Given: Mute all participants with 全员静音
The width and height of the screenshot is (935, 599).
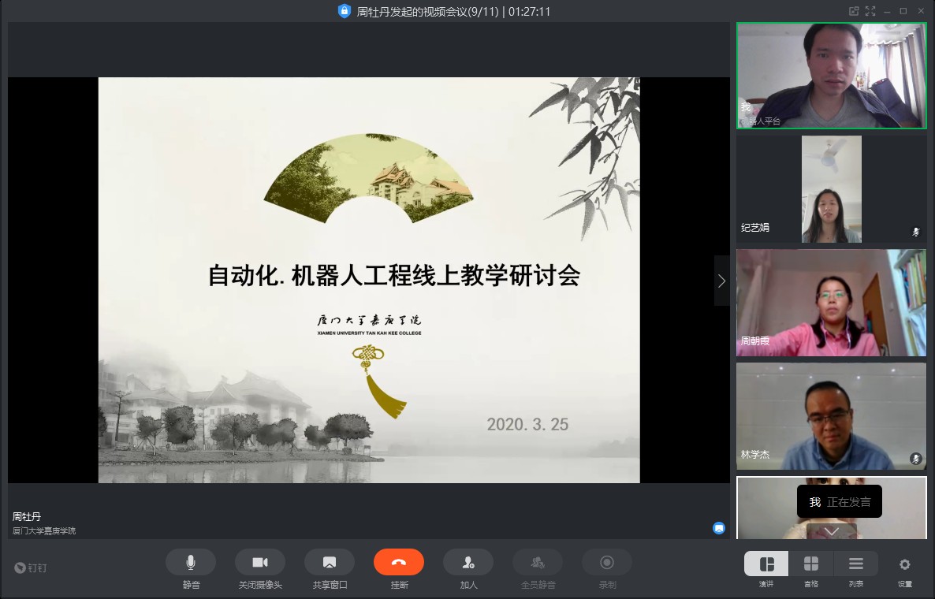Looking at the screenshot, I should point(538,562).
